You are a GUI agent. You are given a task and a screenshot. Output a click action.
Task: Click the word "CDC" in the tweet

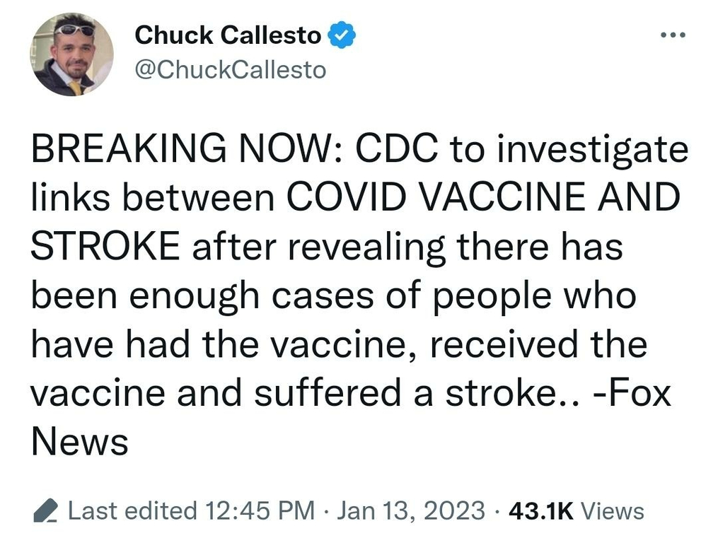tap(398, 151)
